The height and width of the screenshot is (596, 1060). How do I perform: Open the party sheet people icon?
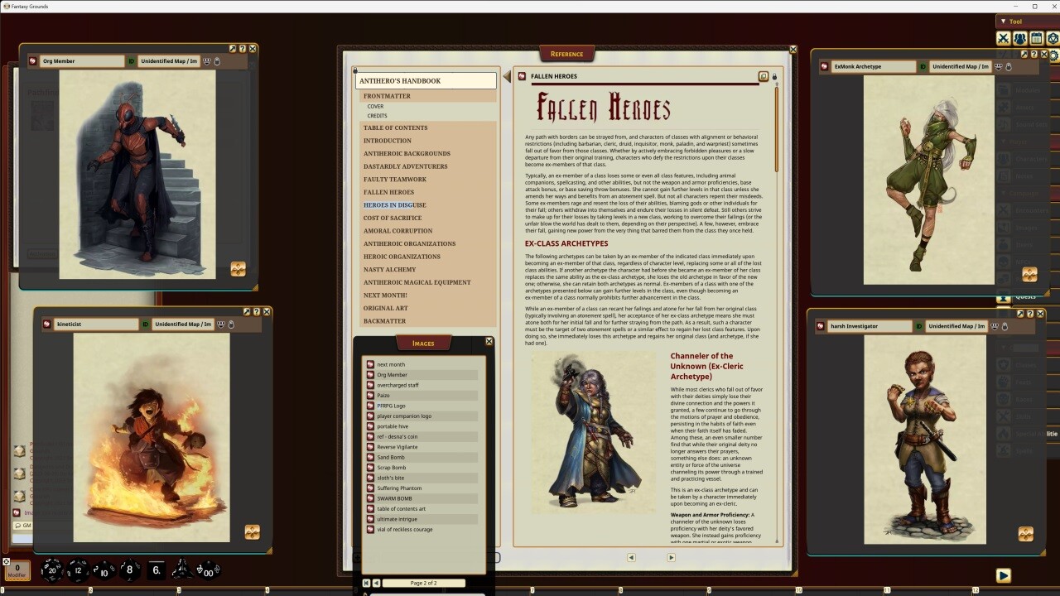(1019, 38)
